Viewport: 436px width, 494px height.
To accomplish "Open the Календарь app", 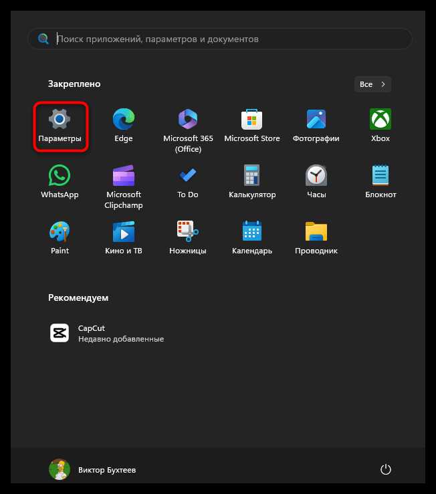I will 252,239.
